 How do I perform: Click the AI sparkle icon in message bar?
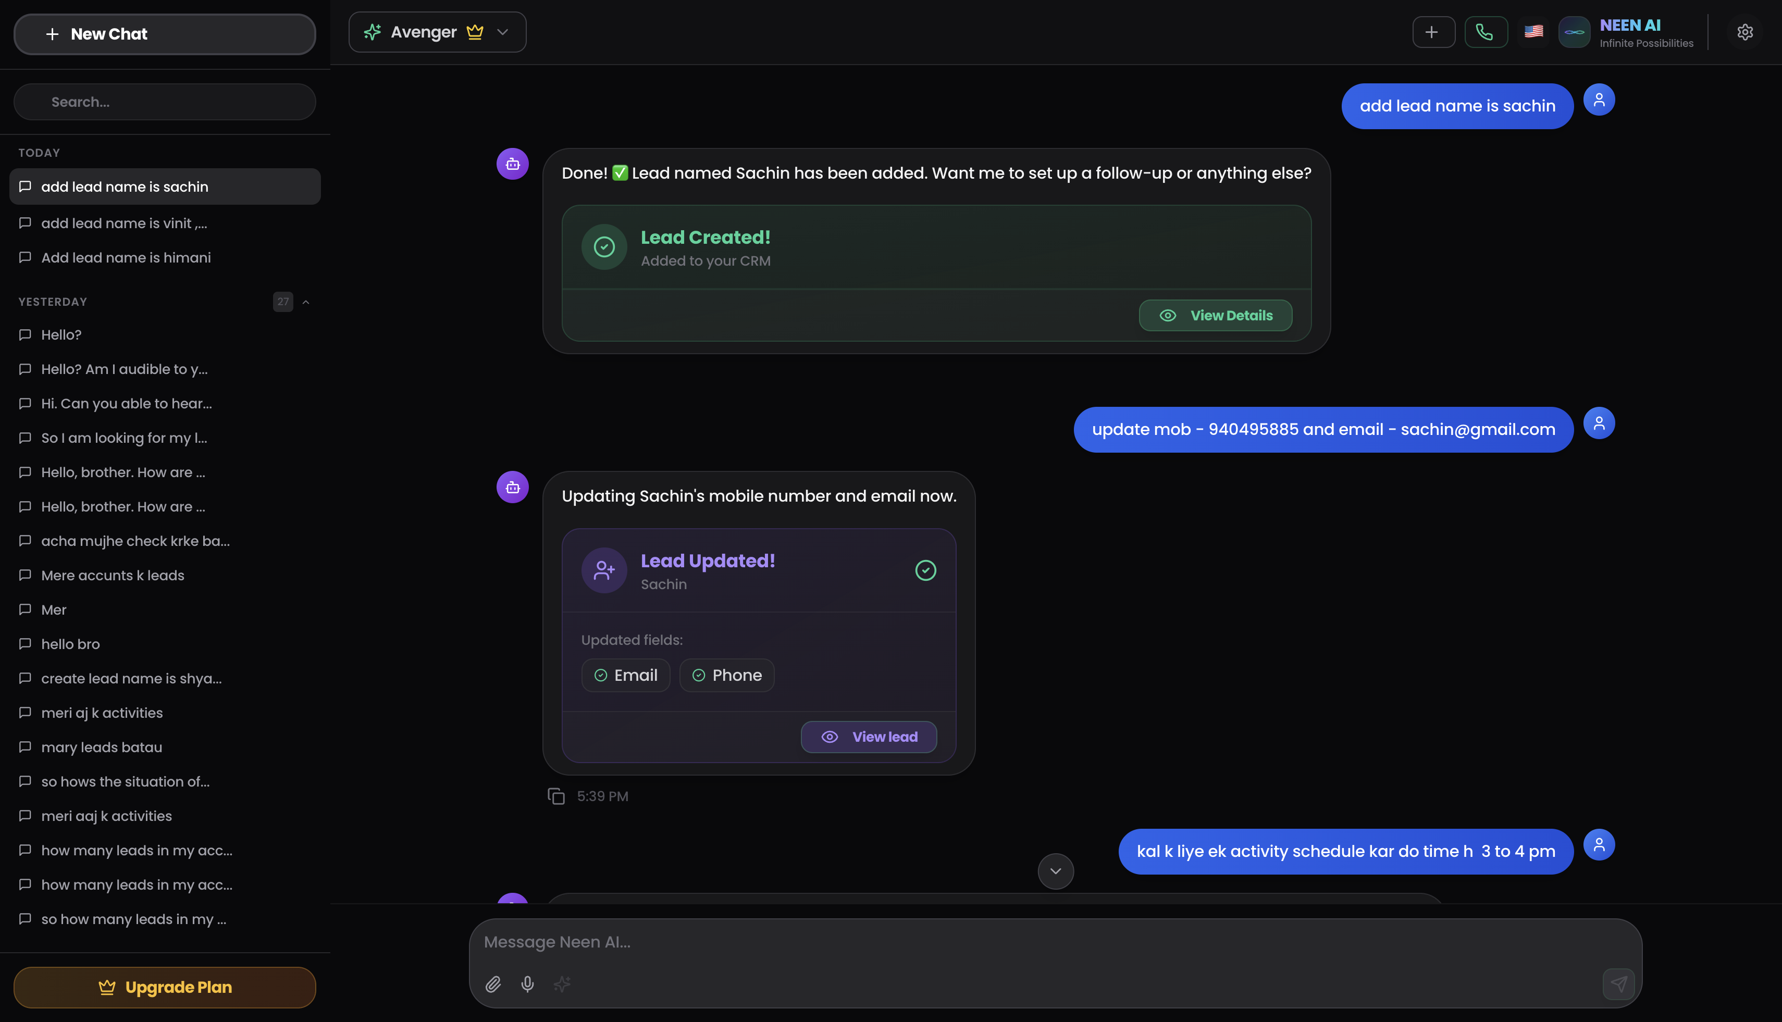[x=562, y=985]
